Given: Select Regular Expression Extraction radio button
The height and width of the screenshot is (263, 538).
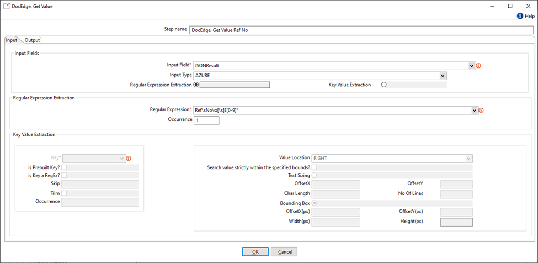Looking at the screenshot, I should tap(196, 85).
